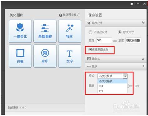Image resolution: width=148 pixels, height=116 pixels.
Task: Choose 不改变格式 in format list
Action: point(112,81)
